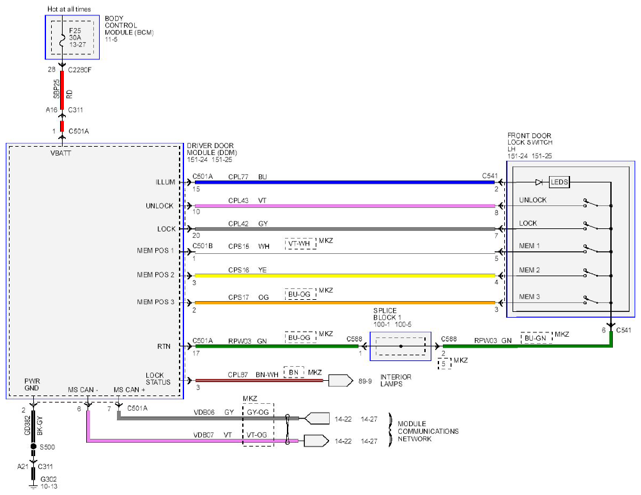Click the LEDS box in lock switch
This screenshot has height=495, width=641.
tap(559, 182)
